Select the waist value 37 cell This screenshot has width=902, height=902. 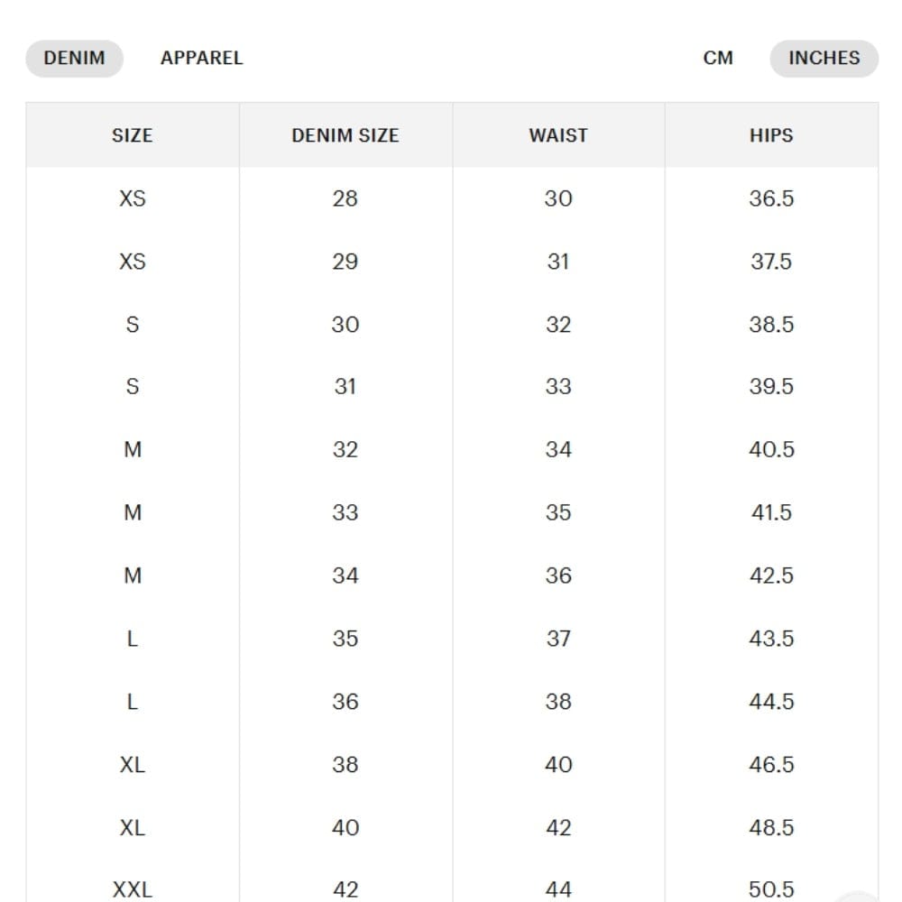[557, 639]
